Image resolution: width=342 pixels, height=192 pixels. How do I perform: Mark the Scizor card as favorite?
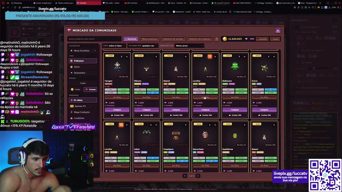point(274,57)
